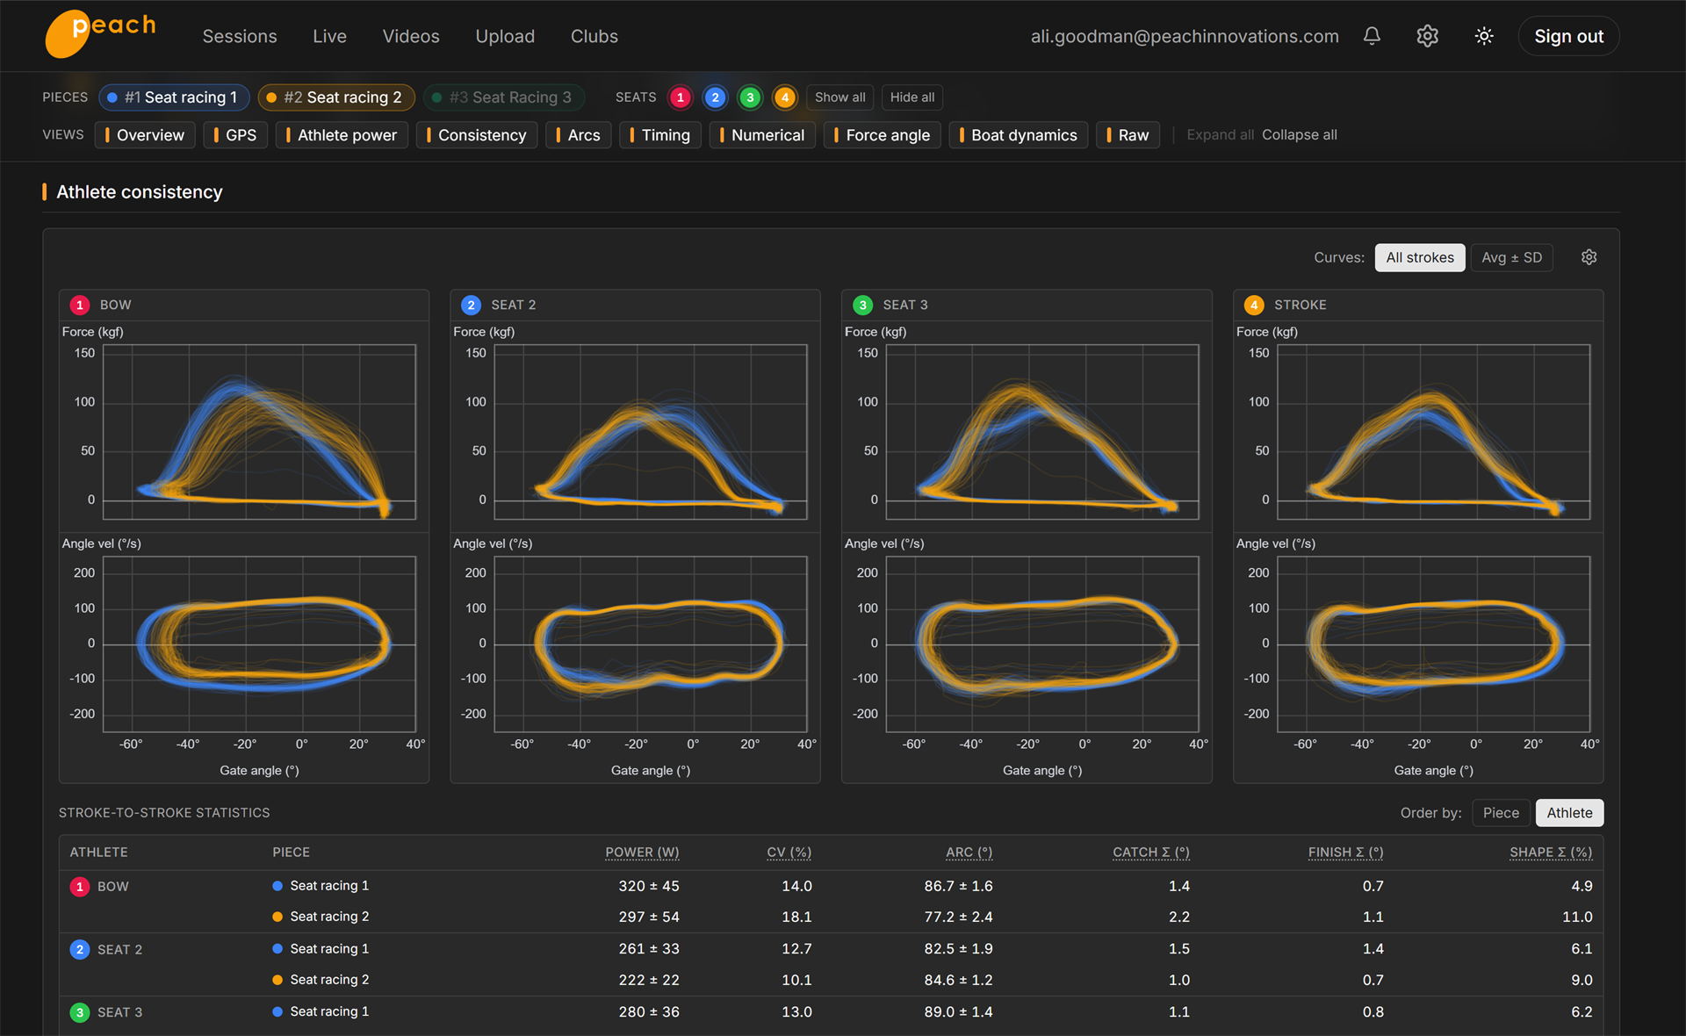Collapse the Athlete consistency section
The height and width of the screenshot is (1036, 1686).
pos(140,192)
